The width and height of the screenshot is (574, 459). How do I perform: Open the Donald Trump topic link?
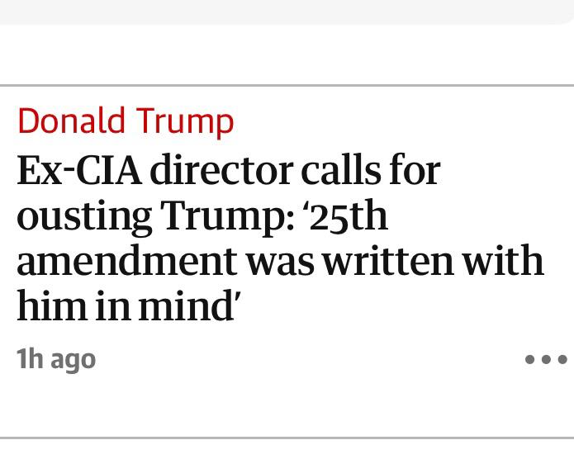pyautogui.click(x=126, y=121)
